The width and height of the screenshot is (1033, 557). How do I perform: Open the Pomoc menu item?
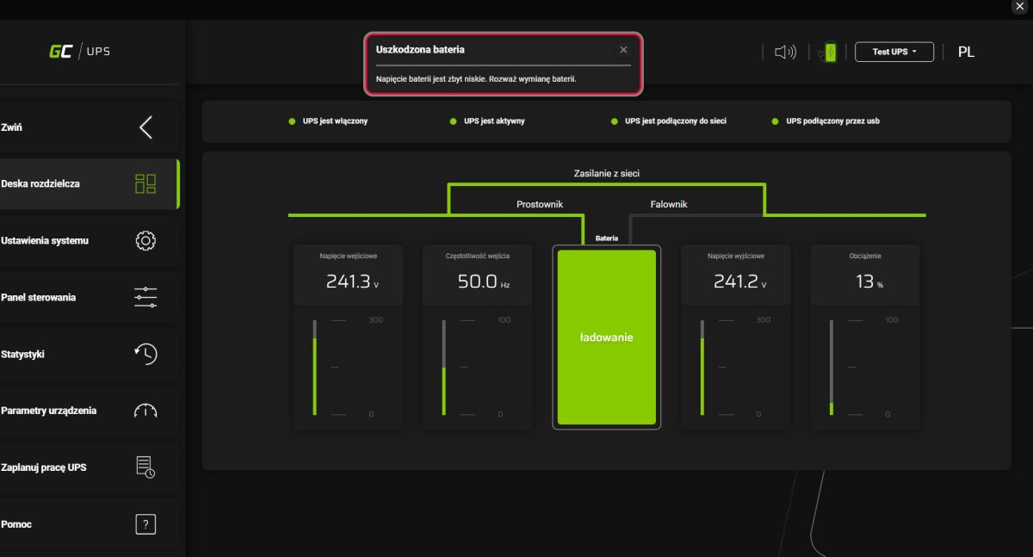(x=89, y=524)
